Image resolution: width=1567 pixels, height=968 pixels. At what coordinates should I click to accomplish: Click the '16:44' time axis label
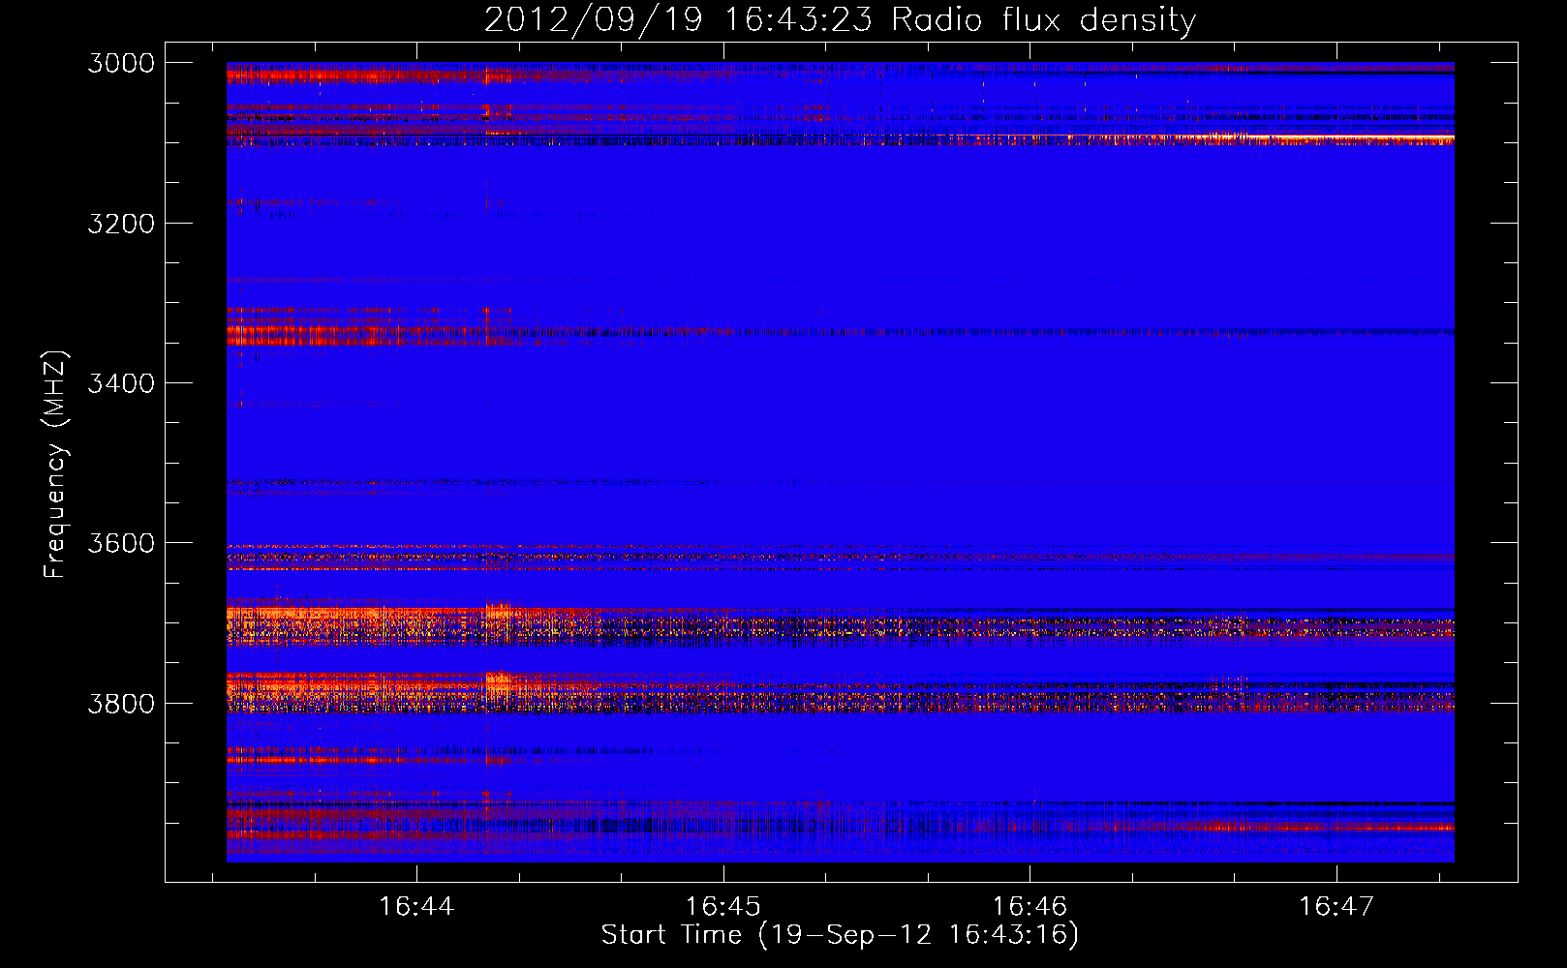[x=416, y=906]
